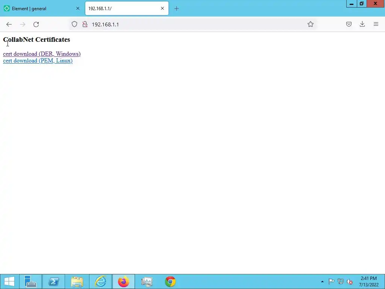Show hidden system tray icons

pos(322,281)
